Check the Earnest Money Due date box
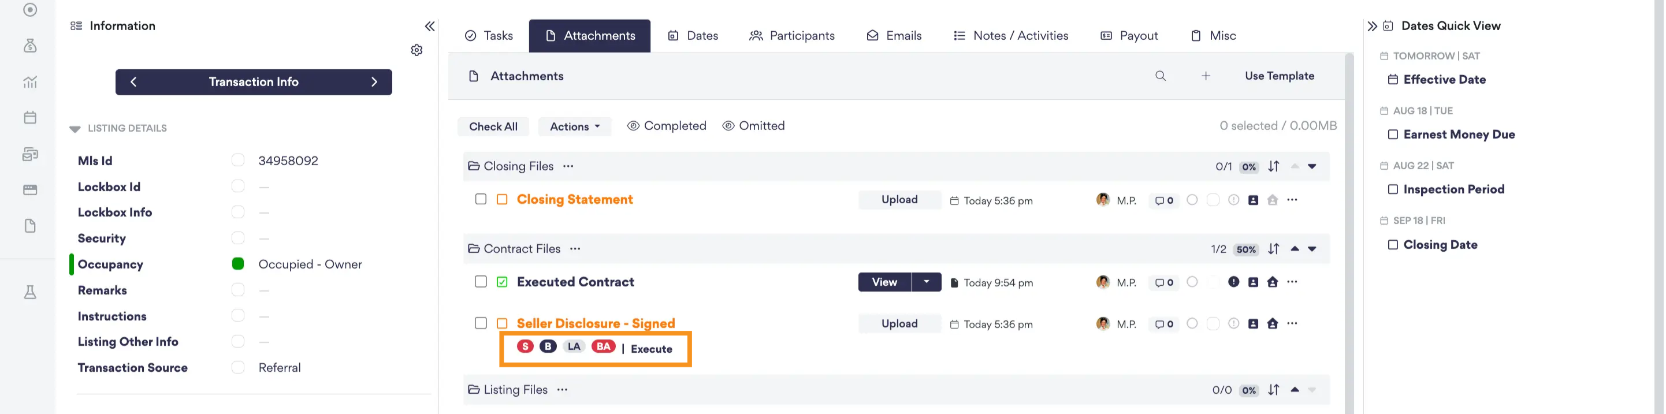This screenshot has height=414, width=1666. [1392, 135]
